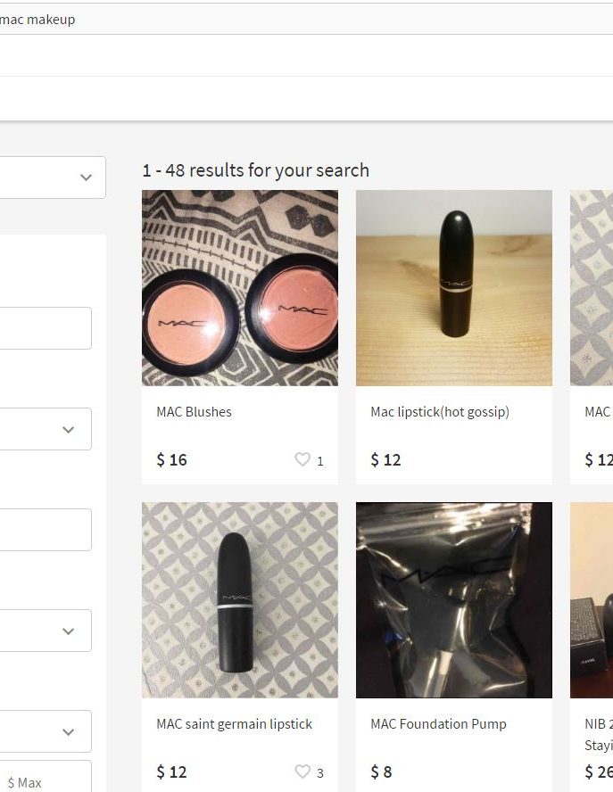Screen dimensions: 613x792
Task: Like the MAC Blushes listing heart icon
Action: coord(302,460)
